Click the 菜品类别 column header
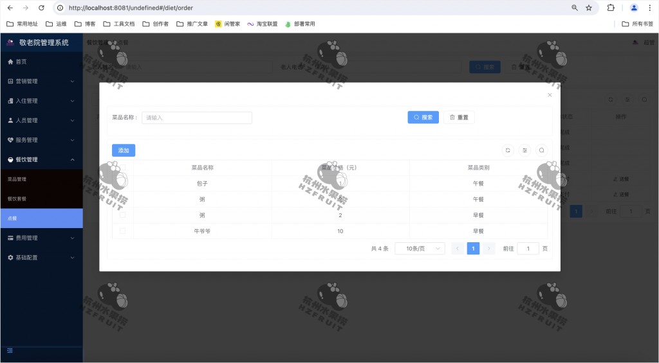The height and width of the screenshot is (363, 659). pos(478,168)
